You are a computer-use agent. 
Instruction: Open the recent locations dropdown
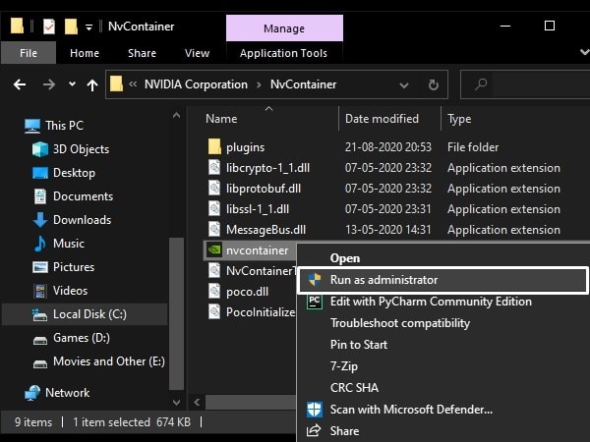pyautogui.click(x=72, y=84)
